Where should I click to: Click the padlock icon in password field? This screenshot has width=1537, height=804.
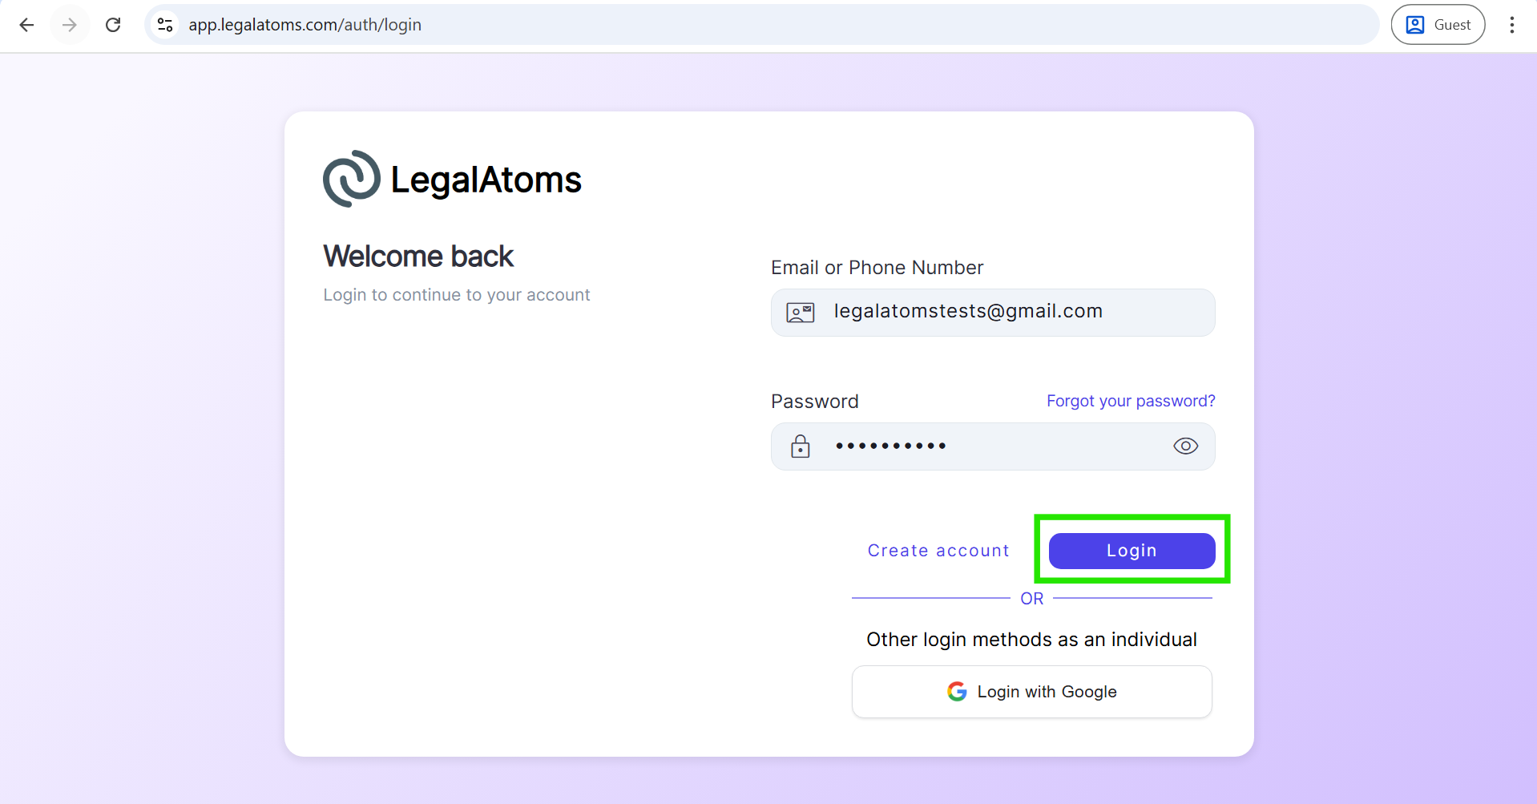[800, 446]
